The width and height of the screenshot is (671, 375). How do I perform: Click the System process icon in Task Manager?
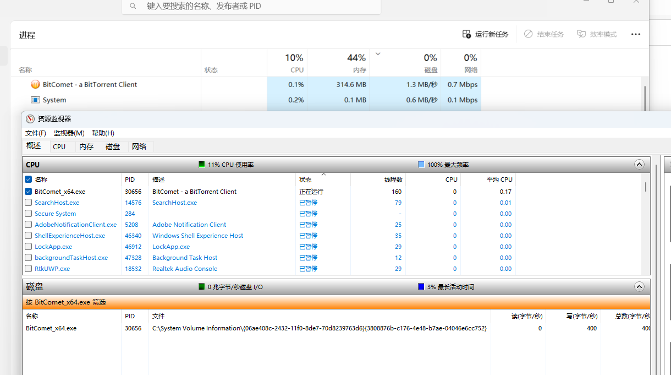35,100
